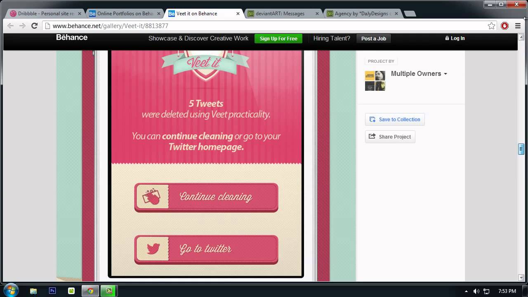Viewport: 528px width, 297px height.
Task: Click the Sign Up For Free button
Action: 278,38
